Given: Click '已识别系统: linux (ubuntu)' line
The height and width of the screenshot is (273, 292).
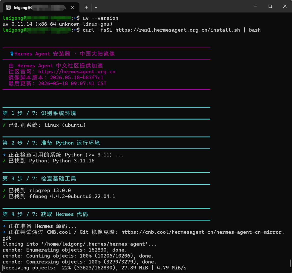Looking at the screenshot, I should 47,125.
